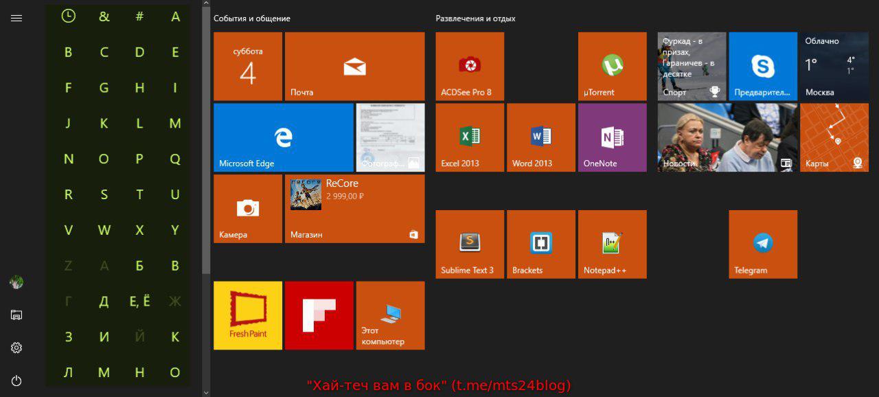Launch Sublime Text 3 tile
This screenshot has width=879, height=397.
tap(470, 245)
